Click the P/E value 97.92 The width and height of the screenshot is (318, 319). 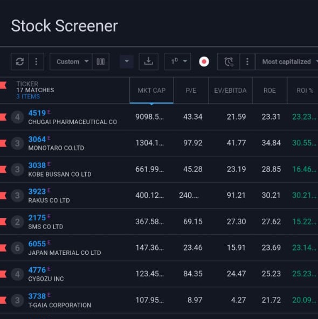(193, 143)
